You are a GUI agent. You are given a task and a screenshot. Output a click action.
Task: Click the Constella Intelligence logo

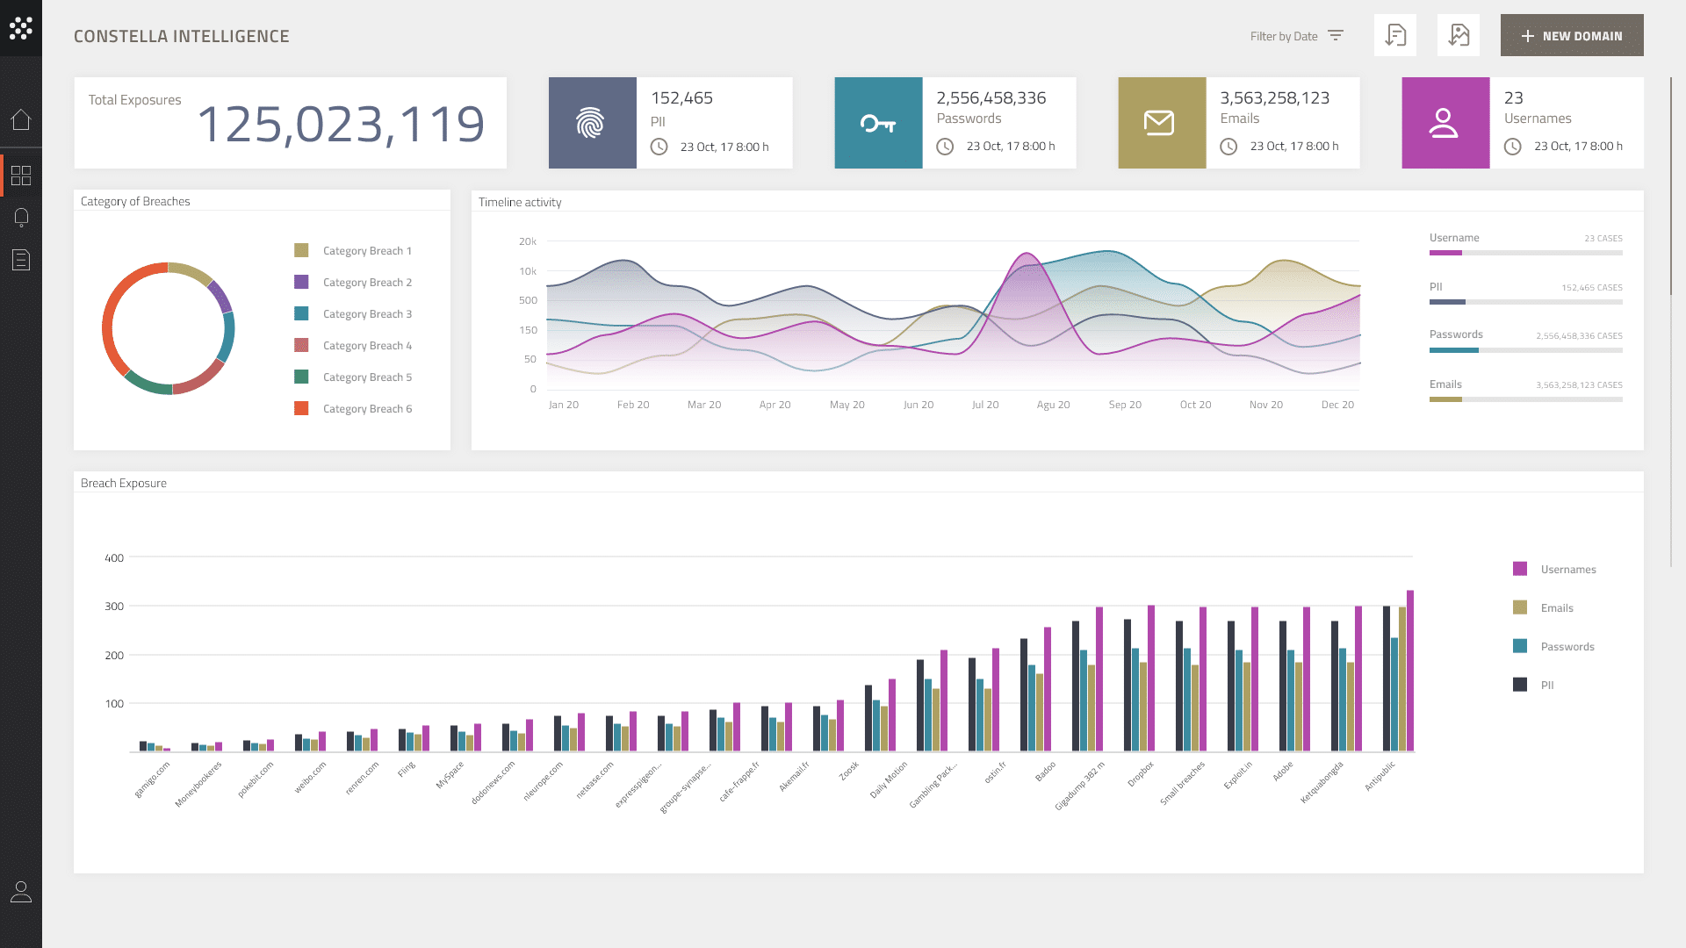21,28
